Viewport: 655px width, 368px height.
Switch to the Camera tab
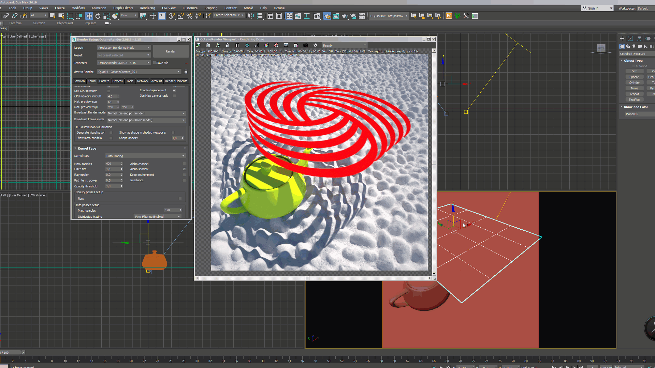[104, 81]
